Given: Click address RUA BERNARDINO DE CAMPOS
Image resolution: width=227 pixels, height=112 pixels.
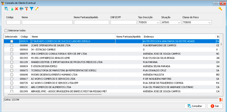Looking at the screenshot, I should [x=159, y=45].
